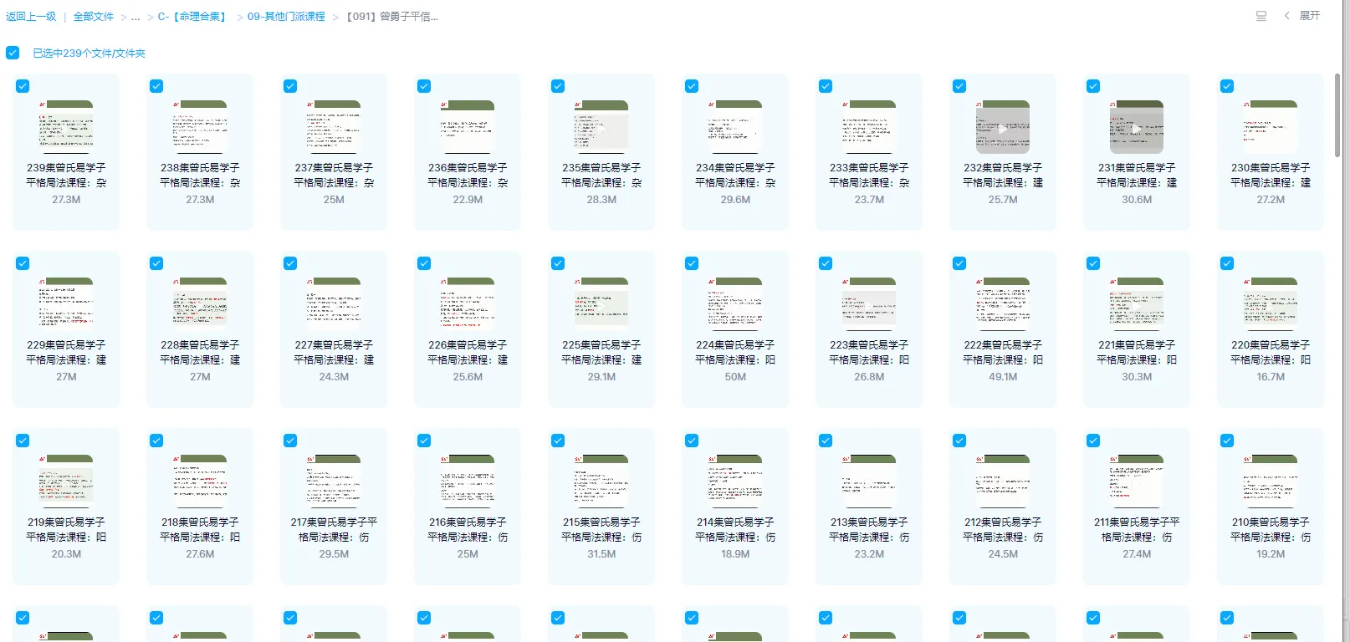Open the 231集 video thumbnail icon
Screen dimensions: 1350x642
pos(1137,128)
